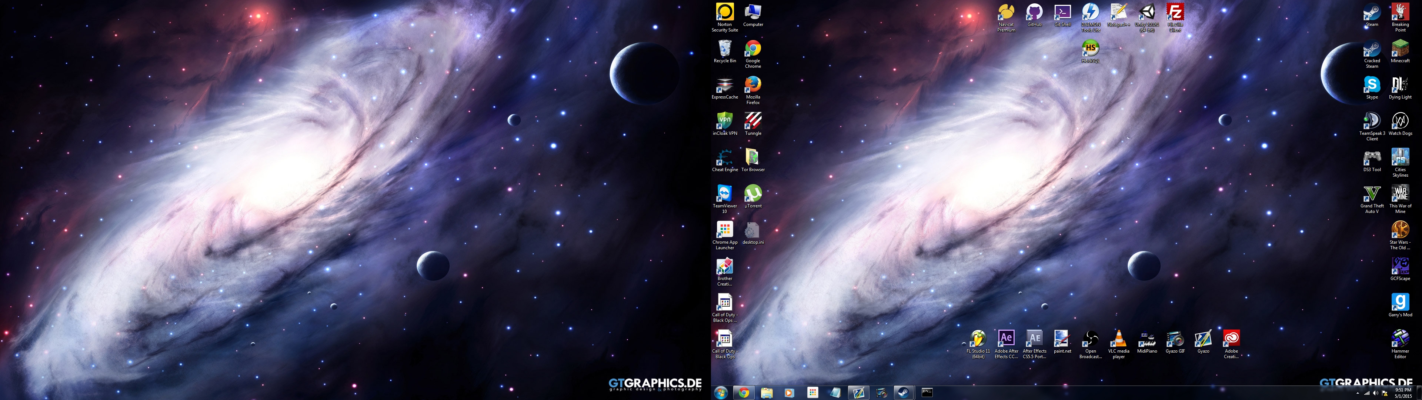Open the volume control in system tray
1422x400 pixels.
point(1376,393)
